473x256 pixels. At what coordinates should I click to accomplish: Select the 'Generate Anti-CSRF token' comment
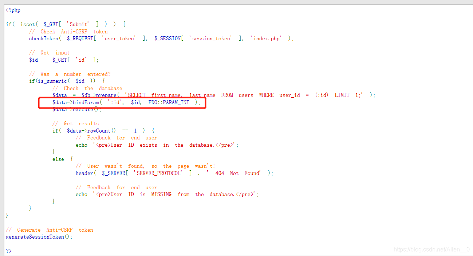[50, 230]
